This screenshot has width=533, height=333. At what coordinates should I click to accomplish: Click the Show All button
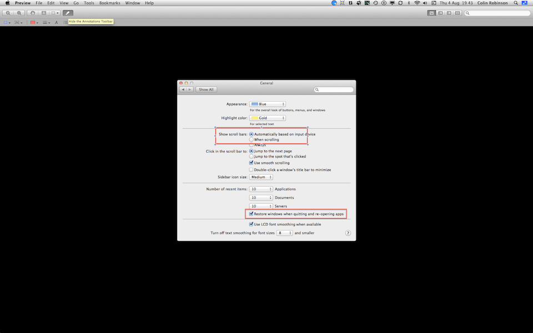(205, 89)
